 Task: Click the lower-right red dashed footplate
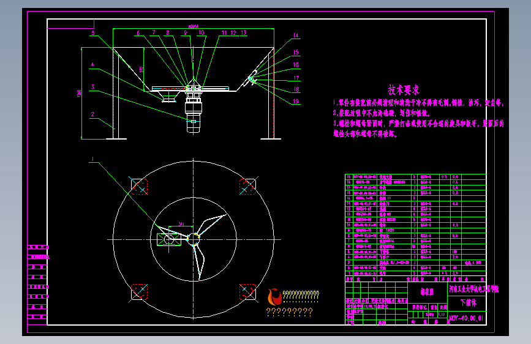(247, 292)
